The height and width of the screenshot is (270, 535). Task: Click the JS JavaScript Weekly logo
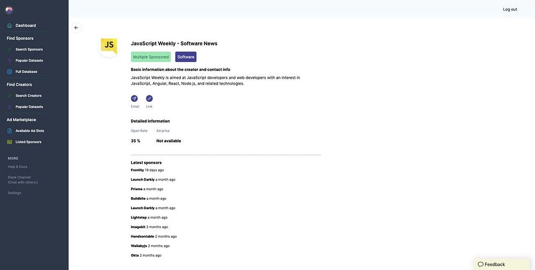click(x=109, y=46)
